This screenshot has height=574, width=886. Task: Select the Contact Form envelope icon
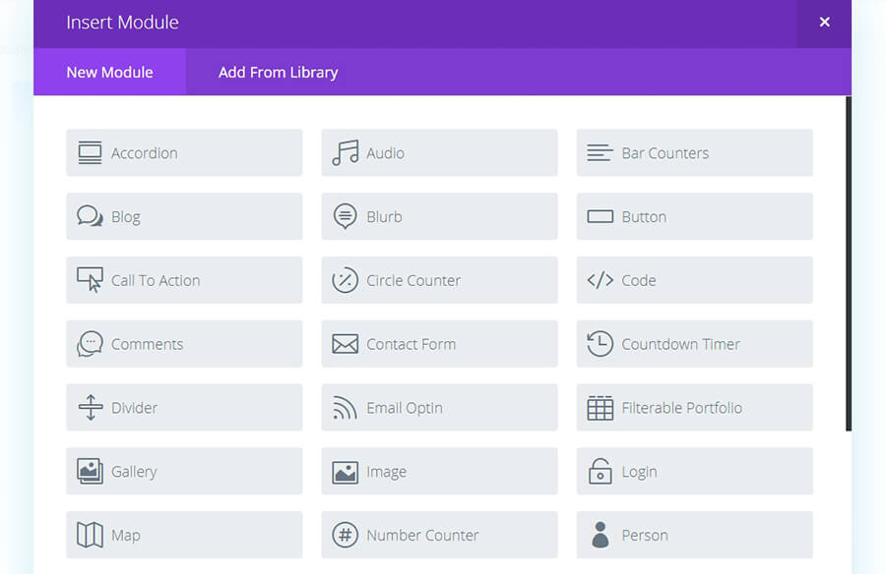point(345,344)
